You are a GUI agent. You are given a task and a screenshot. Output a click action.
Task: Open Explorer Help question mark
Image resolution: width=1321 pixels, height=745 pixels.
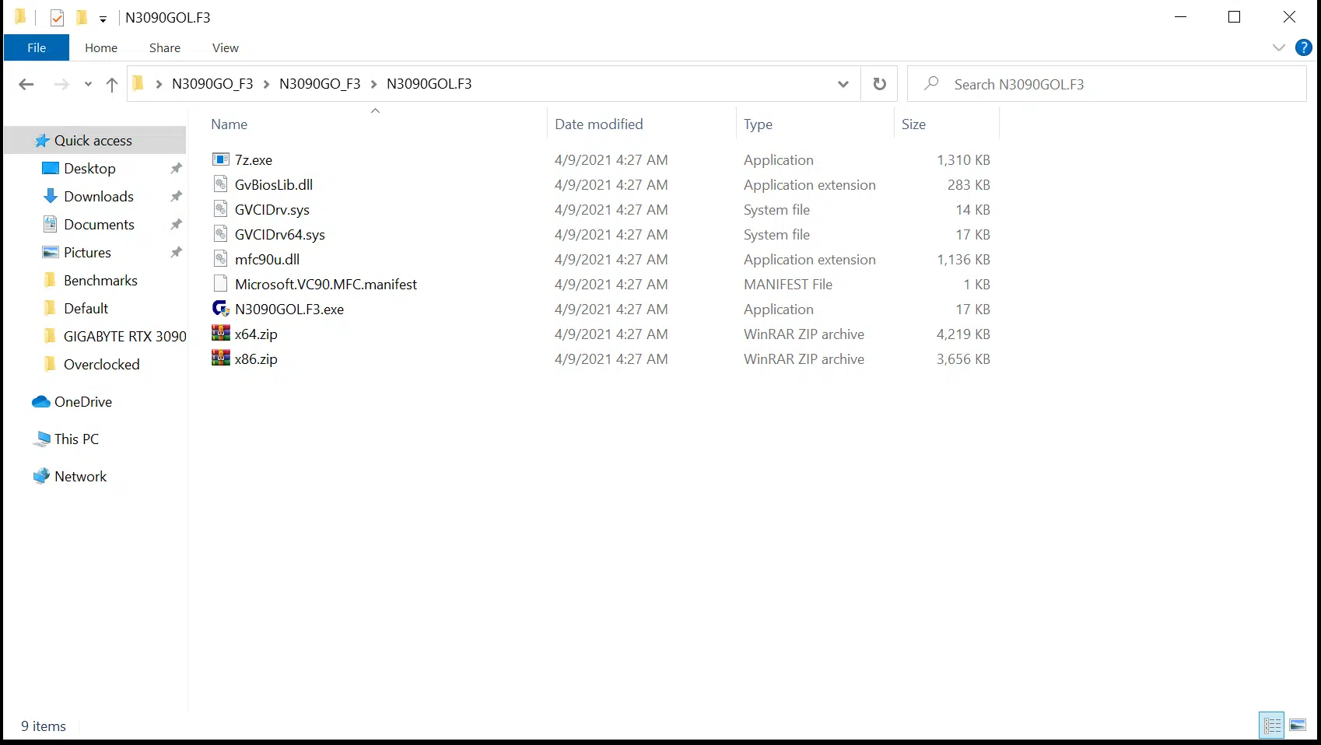coord(1304,47)
